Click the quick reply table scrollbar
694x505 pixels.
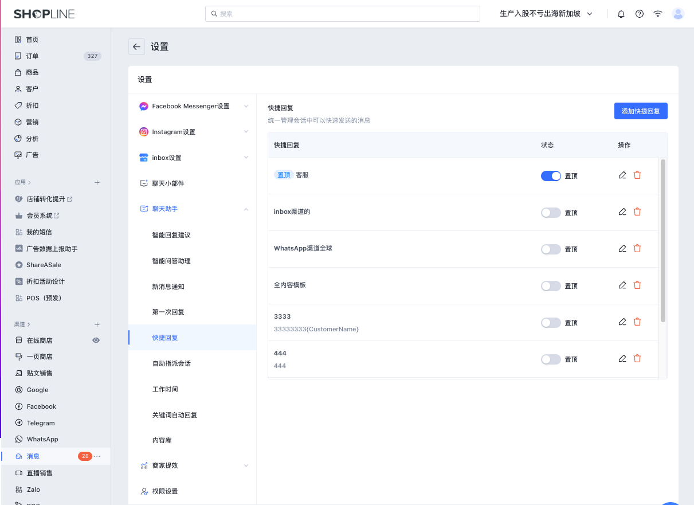[663, 240]
